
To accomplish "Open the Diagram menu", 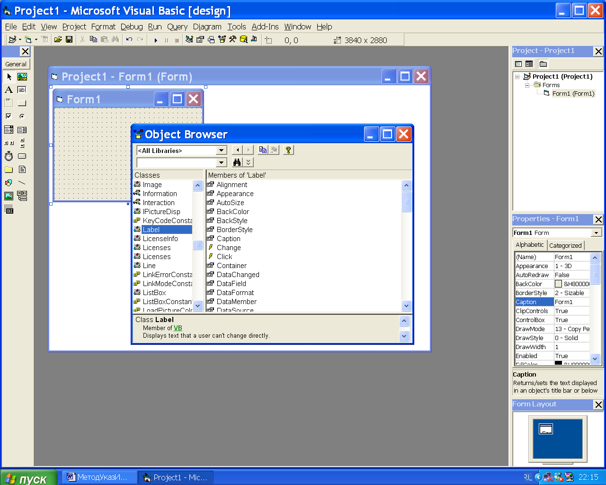I will click(x=207, y=27).
